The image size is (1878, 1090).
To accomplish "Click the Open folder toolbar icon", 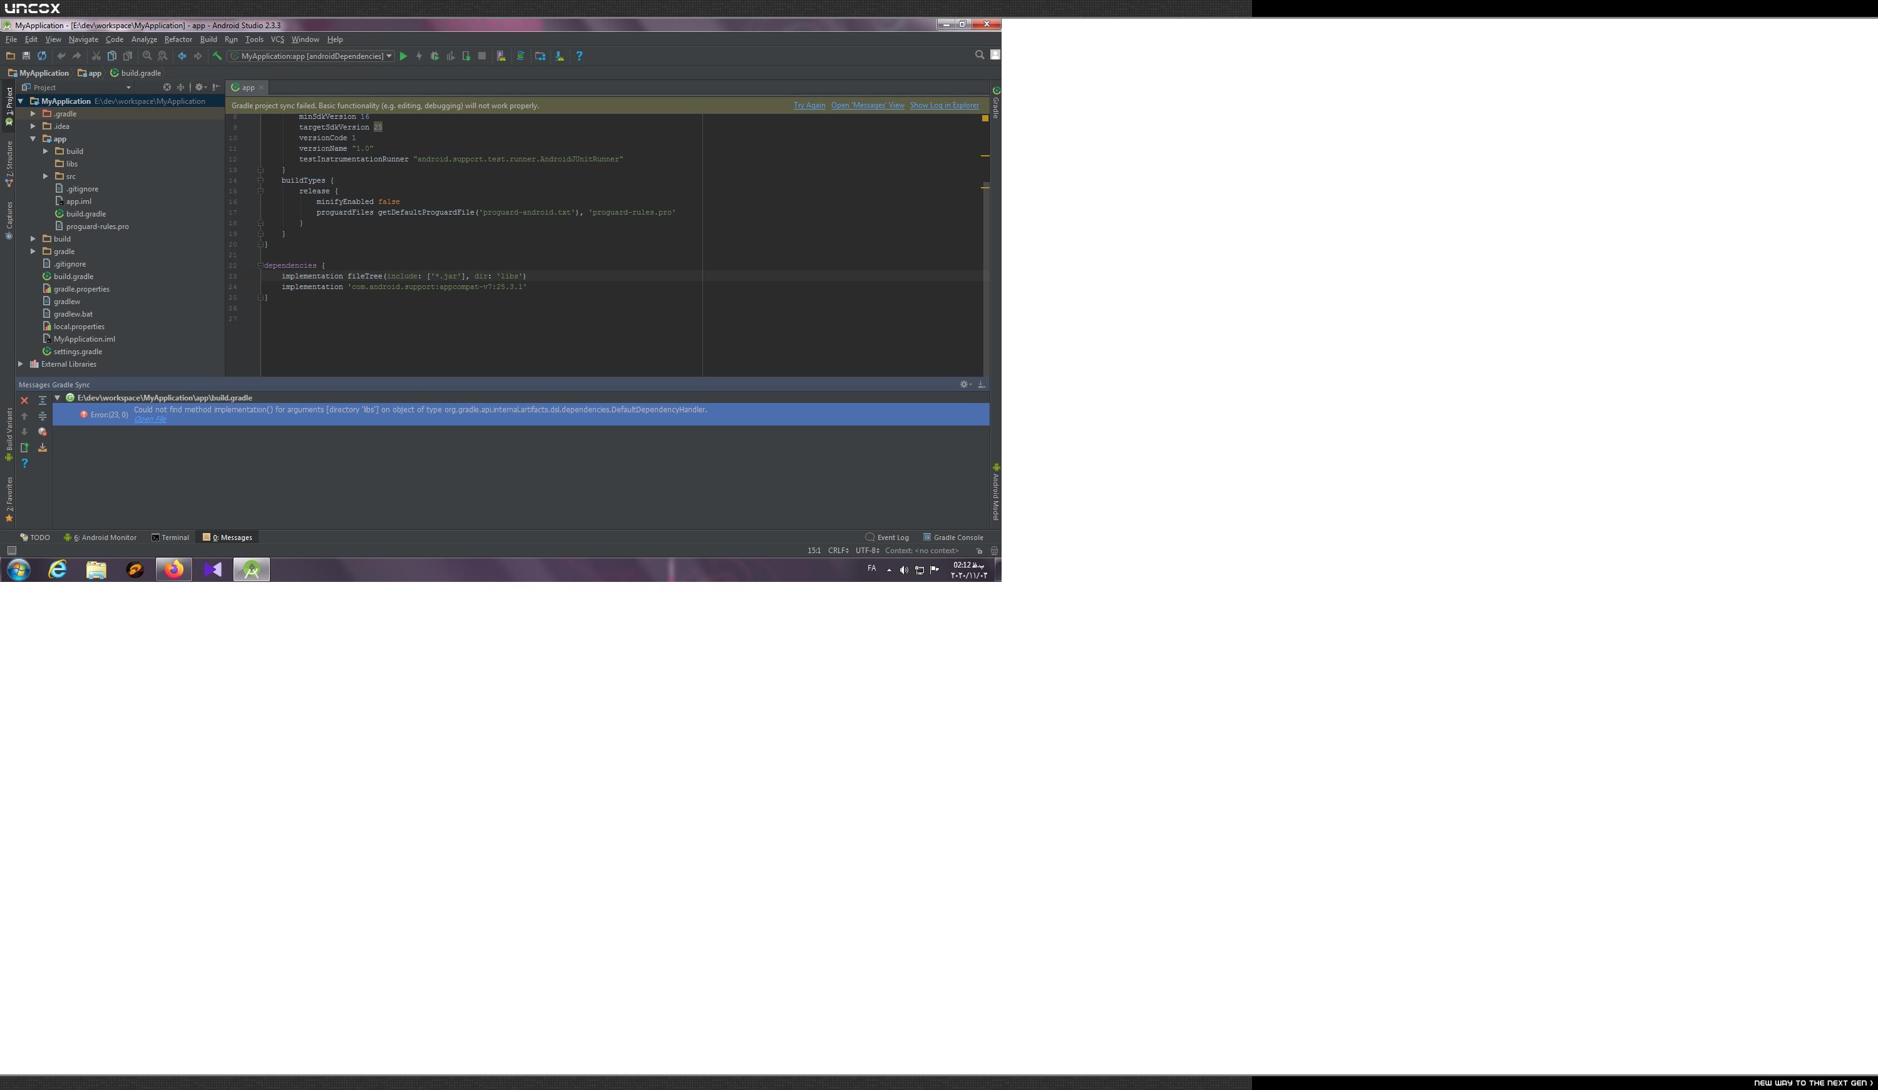I will [x=11, y=56].
